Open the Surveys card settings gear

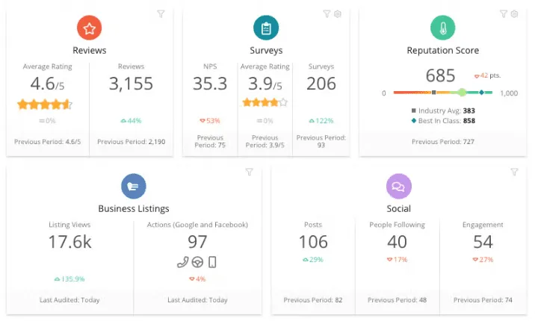point(338,13)
